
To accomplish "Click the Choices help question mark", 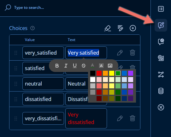I will (32, 28).
